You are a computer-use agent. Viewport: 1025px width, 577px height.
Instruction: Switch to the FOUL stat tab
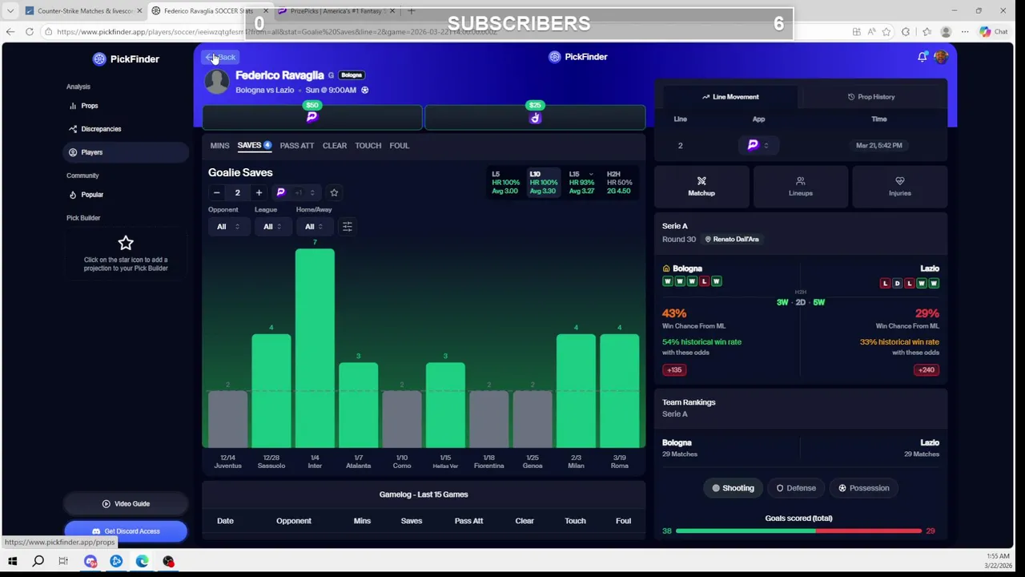coord(399,146)
